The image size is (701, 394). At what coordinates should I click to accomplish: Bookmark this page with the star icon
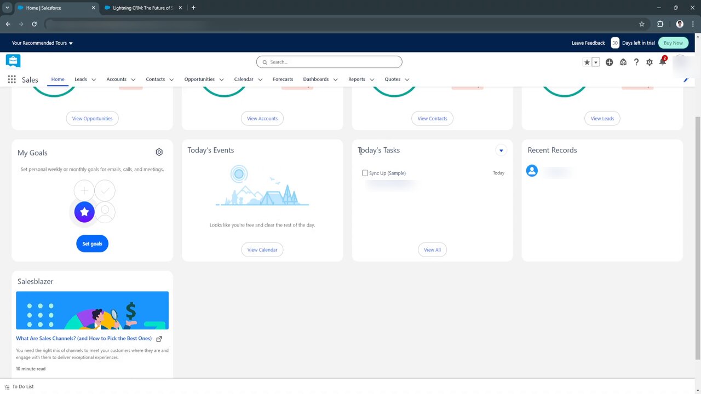642,24
